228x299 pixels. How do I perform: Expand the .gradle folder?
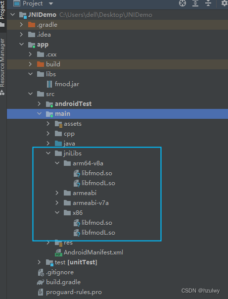coord(21,24)
